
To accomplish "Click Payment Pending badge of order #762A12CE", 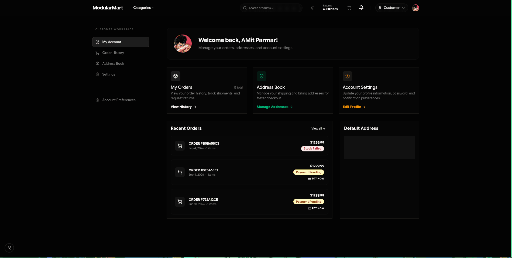I will coord(309,202).
